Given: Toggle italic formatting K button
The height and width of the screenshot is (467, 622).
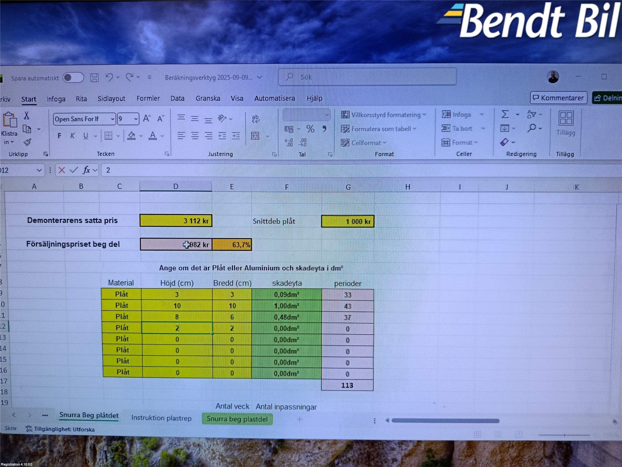Looking at the screenshot, I should 72,136.
